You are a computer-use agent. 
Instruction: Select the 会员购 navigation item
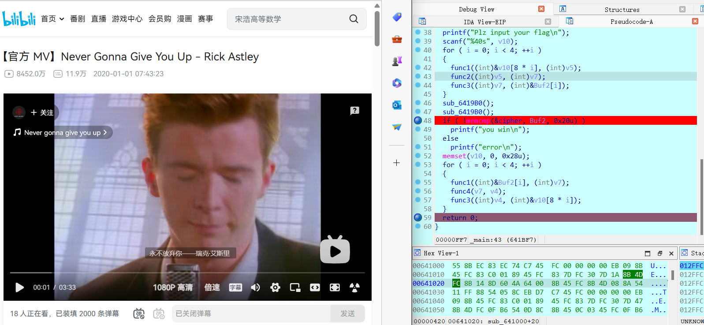pyautogui.click(x=160, y=19)
